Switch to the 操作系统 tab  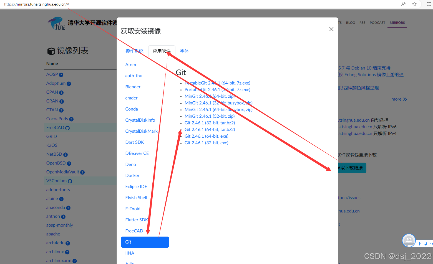(134, 51)
